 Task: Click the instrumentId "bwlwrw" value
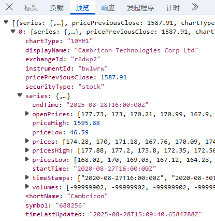tap(93, 68)
